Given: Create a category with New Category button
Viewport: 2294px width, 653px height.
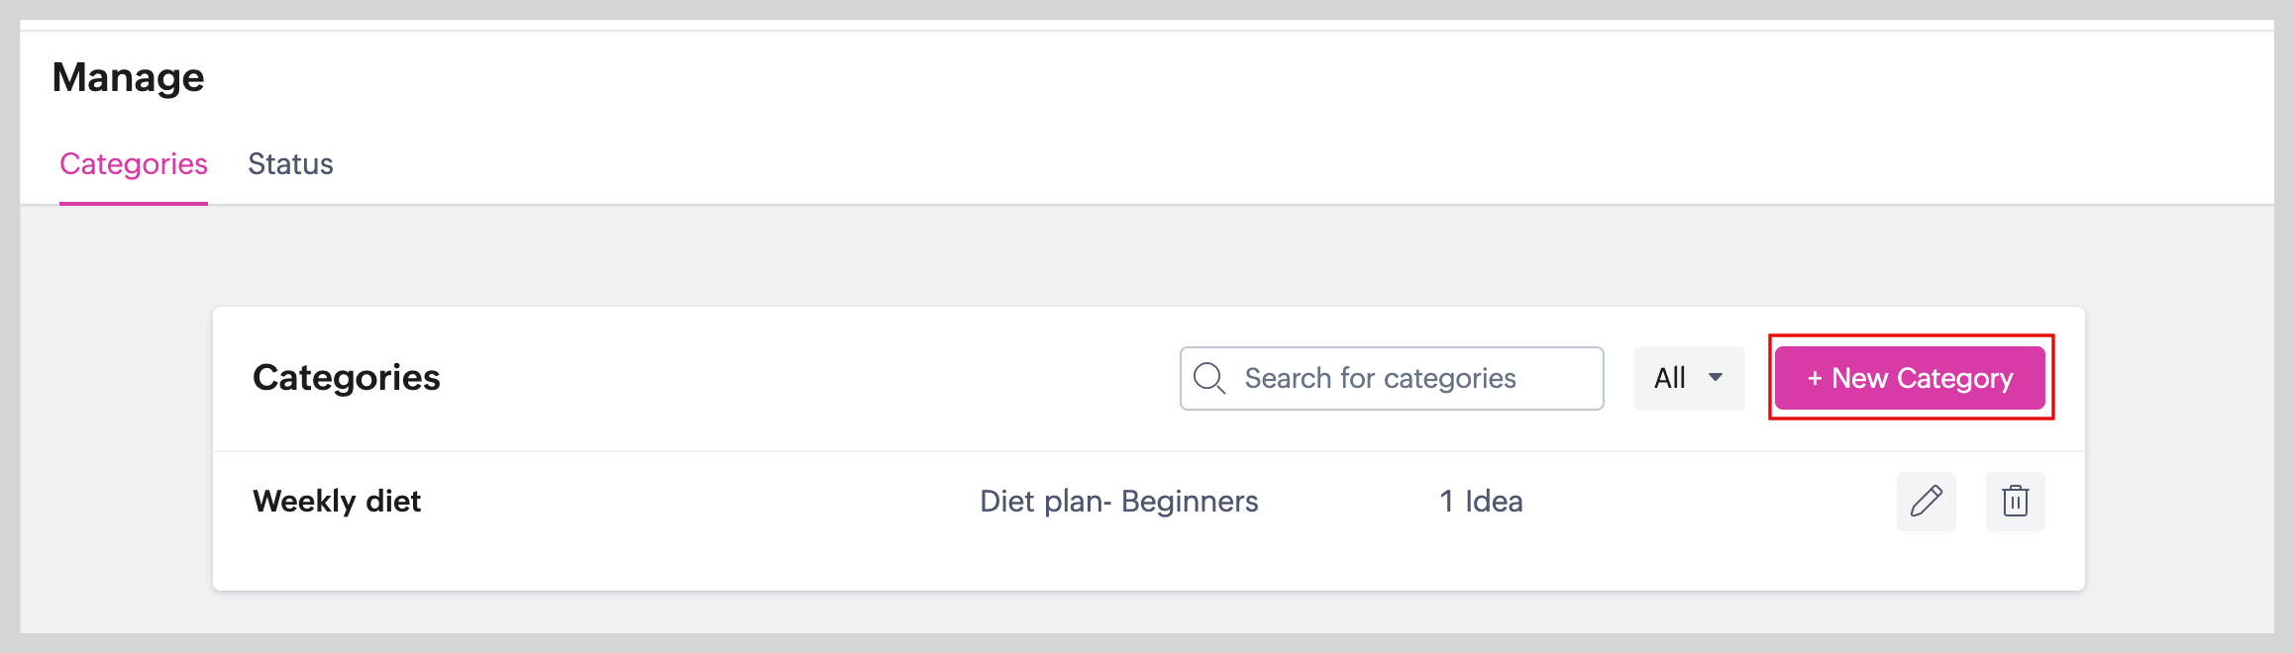Looking at the screenshot, I should pyautogui.click(x=1910, y=378).
